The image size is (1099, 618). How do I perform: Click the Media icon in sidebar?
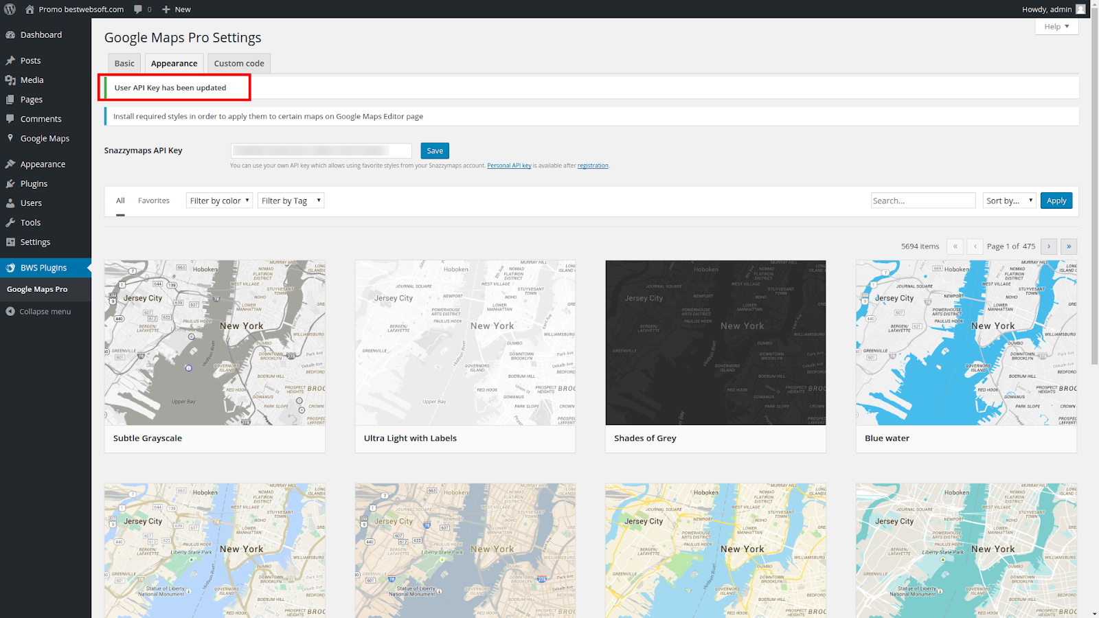pyautogui.click(x=10, y=80)
